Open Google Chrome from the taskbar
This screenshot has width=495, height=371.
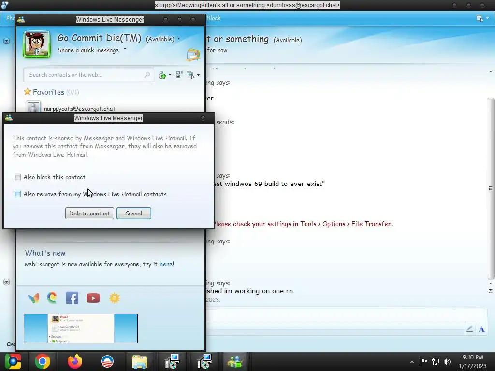pyautogui.click(x=43, y=361)
